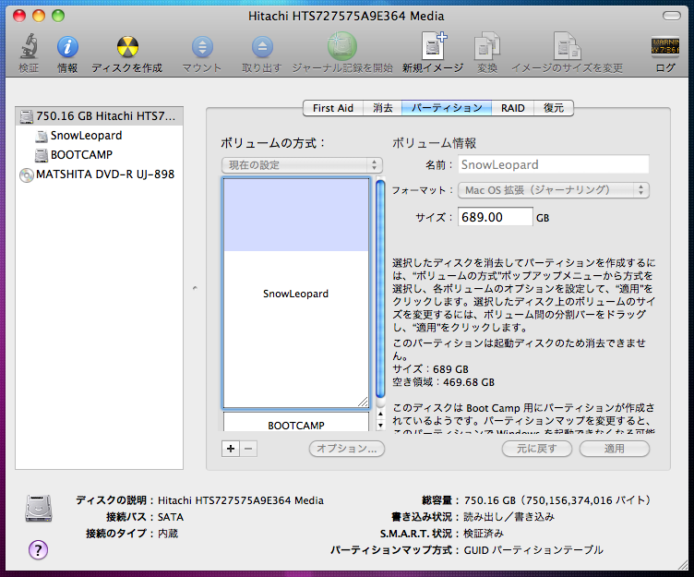This screenshot has height=577, width=694.
Task: Open the Volume Scheme (現在の設定) dropdown
Action: click(x=302, y=165)
